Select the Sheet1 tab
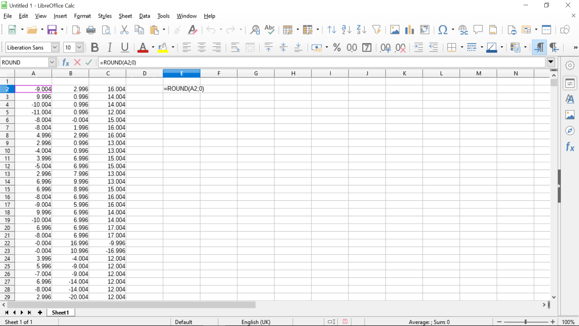 pyautogui.click(x=60, y=312)
